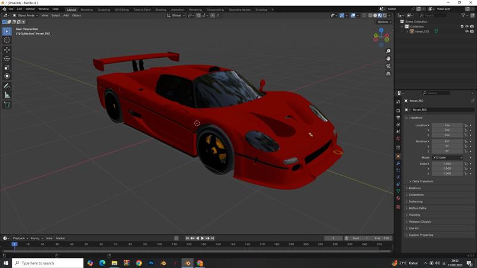Click the timeline End frame field
477x268 pixels.
click(382, 238)
